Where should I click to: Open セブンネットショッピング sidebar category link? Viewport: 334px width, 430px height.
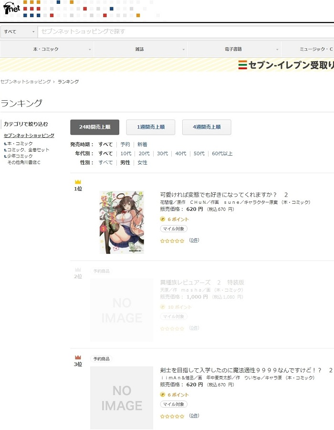[x=29, y=136]
